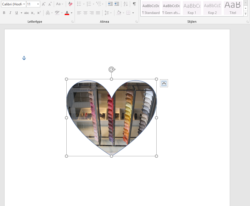The image size is (250, 206).
Task: Click the rotation handle above the heart
Action: [112, 70]
